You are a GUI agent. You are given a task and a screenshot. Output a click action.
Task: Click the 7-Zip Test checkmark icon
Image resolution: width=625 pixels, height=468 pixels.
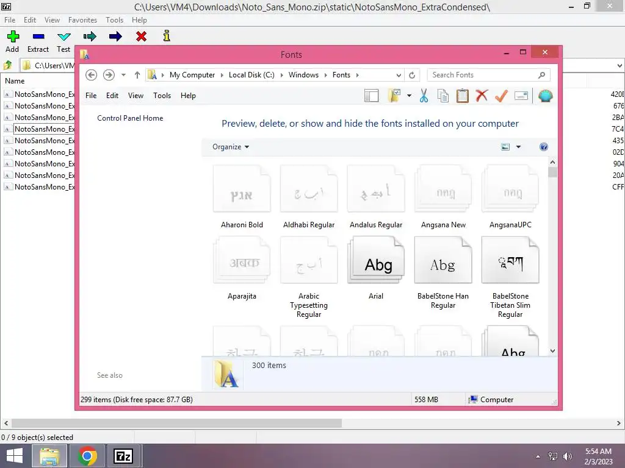click(x=63, y=37)
